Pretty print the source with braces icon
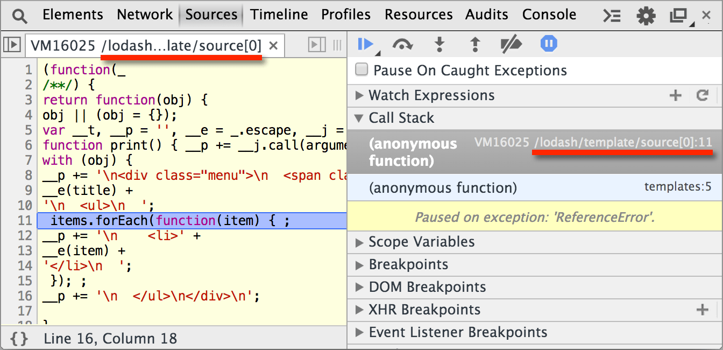 (19, 339)
